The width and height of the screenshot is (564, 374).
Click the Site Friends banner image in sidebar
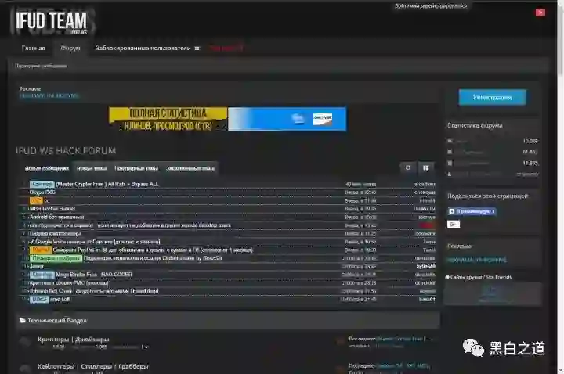pos(493,293)
